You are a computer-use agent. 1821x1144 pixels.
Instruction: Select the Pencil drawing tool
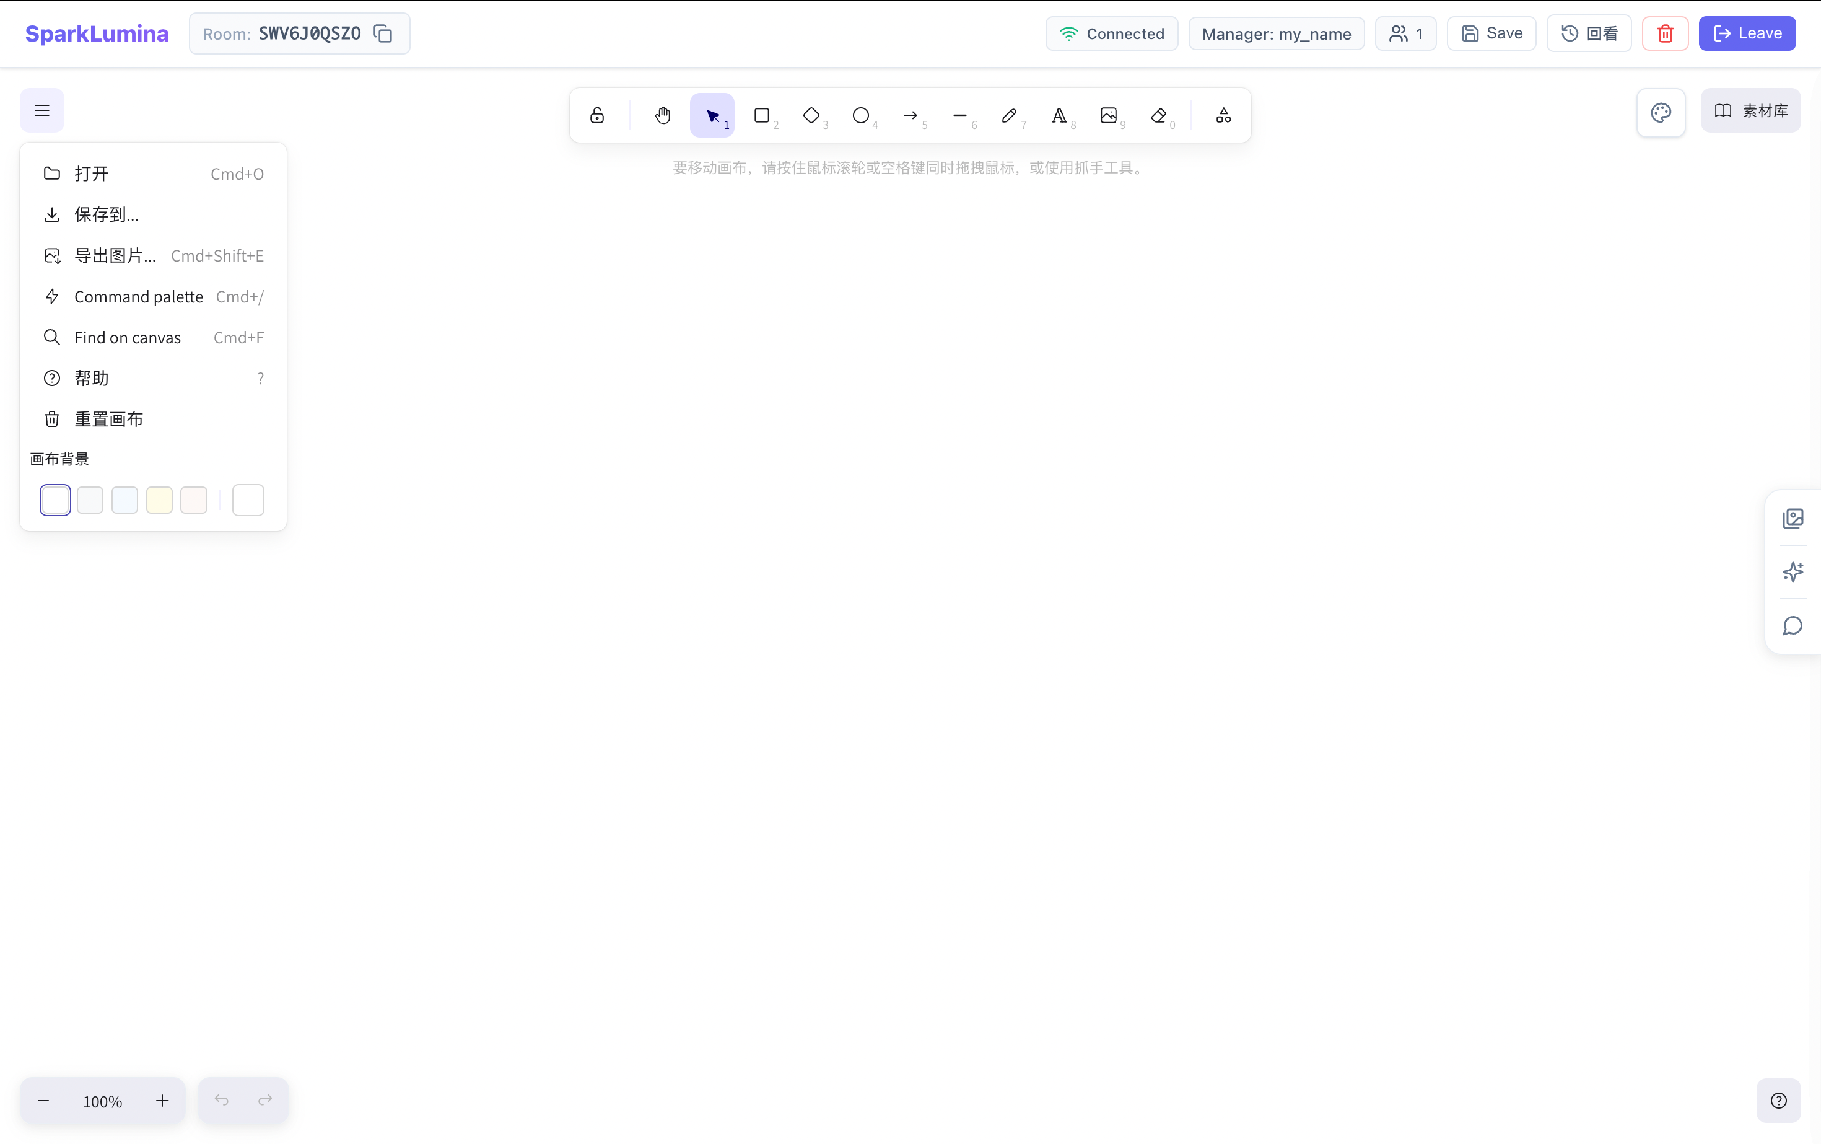1009,115
